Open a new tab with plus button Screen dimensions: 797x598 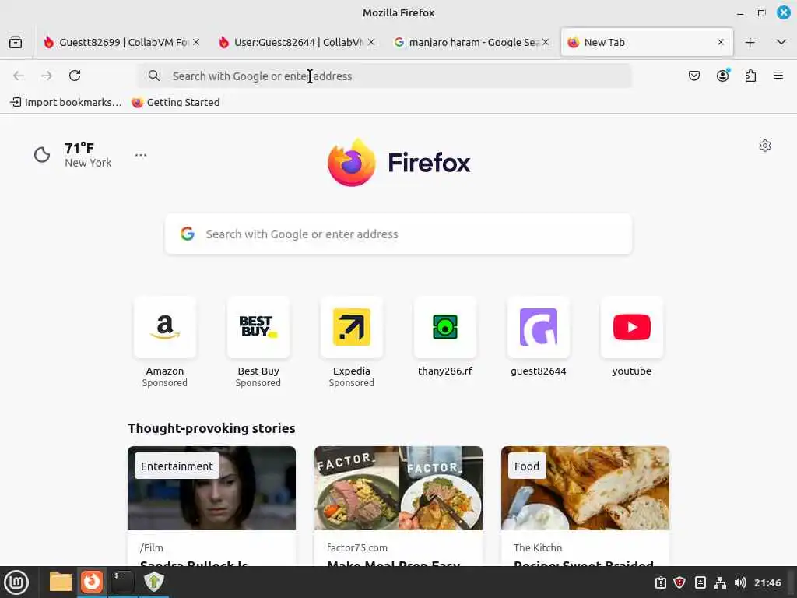750,42
